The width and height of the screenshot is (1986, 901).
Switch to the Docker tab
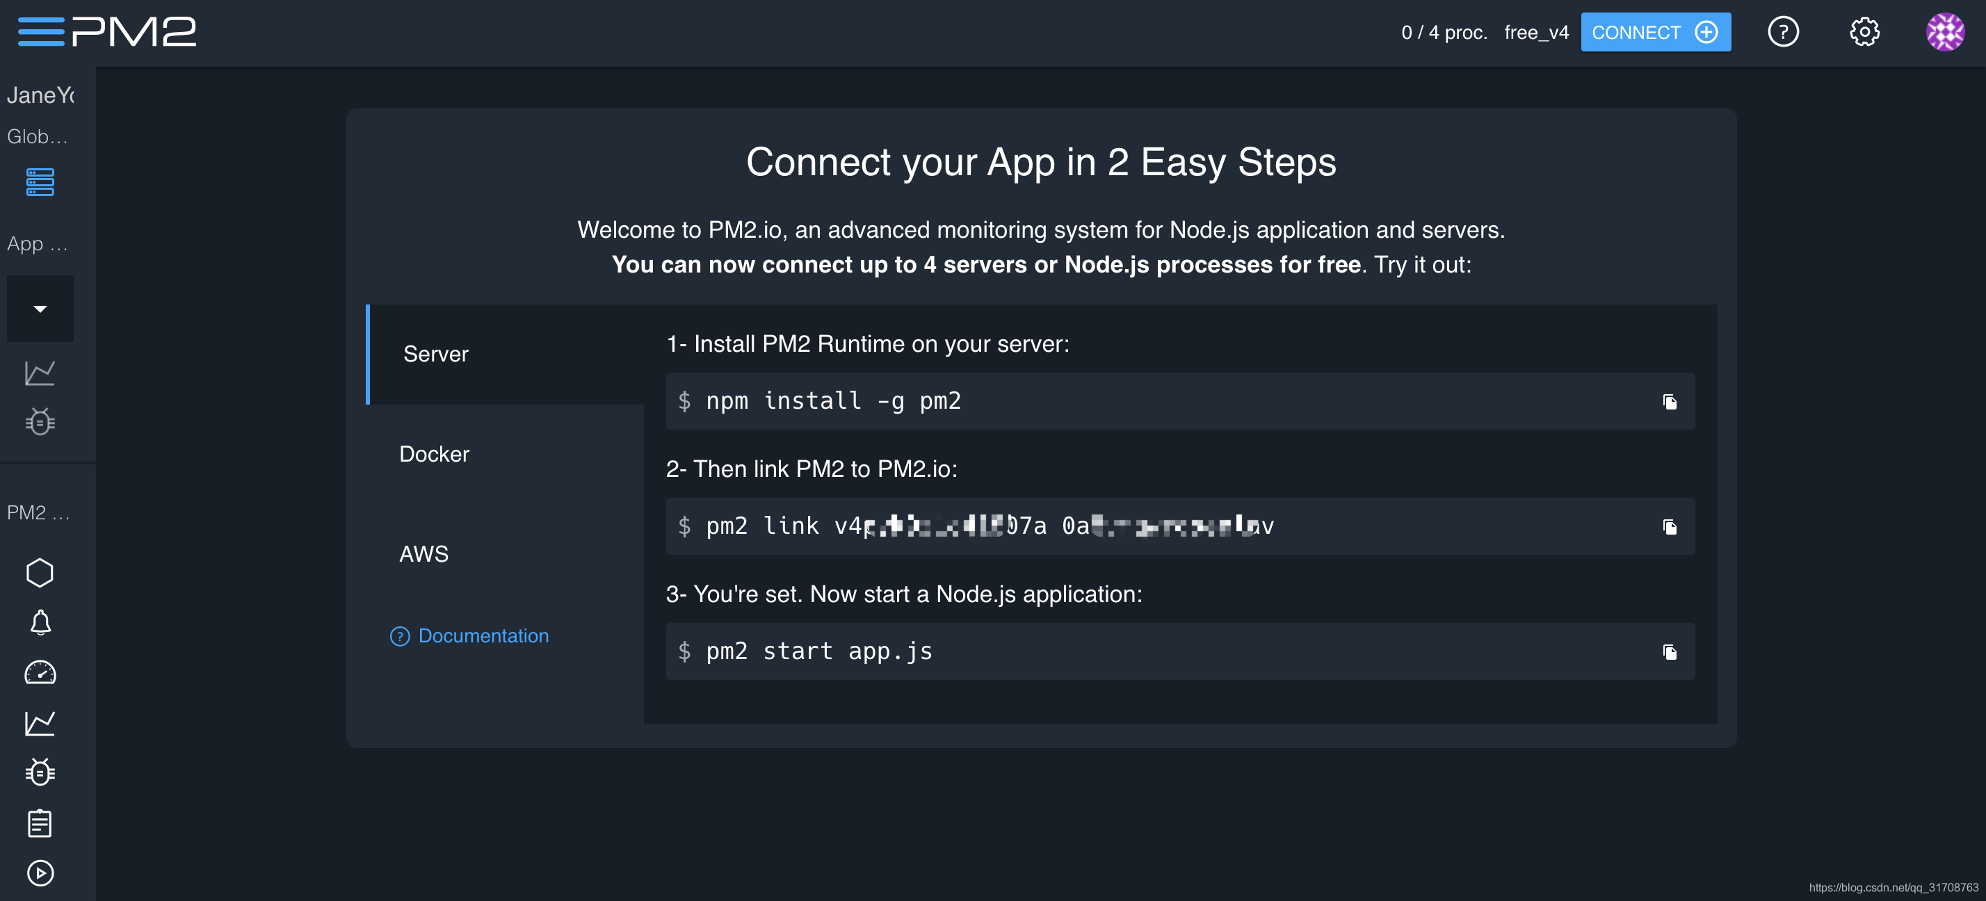click(x=435, y=454)
